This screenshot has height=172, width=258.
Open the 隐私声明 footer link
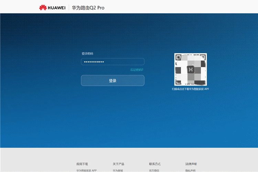[190, 170]
